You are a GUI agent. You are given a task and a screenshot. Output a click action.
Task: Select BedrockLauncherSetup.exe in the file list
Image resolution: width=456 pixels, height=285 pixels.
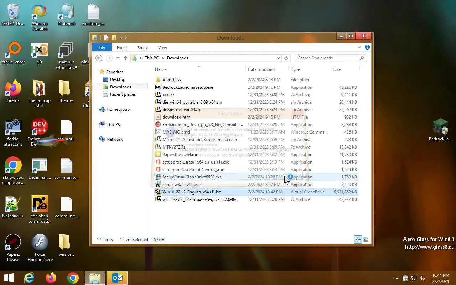tap(256, 87)
